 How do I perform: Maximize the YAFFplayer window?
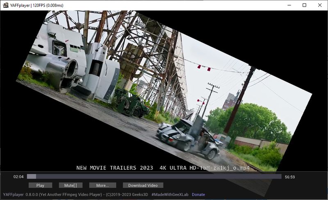304,5
